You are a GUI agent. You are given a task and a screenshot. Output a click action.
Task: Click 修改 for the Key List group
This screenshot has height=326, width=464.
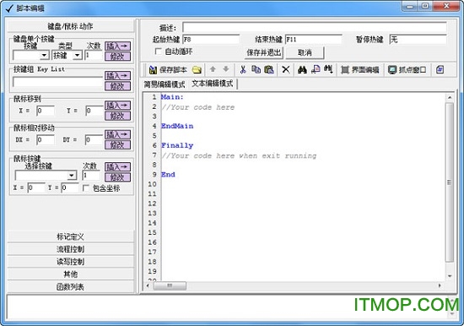click(x=117, y=86)
